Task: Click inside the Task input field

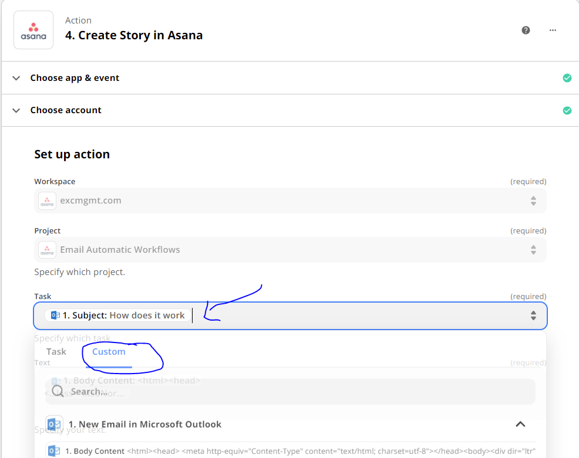Action: (x=290, y=315)
